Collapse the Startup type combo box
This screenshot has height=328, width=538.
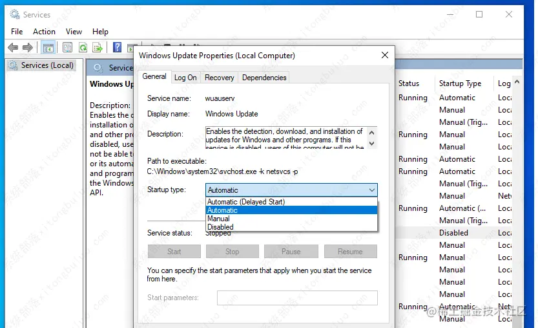click(x=371, y=190)
